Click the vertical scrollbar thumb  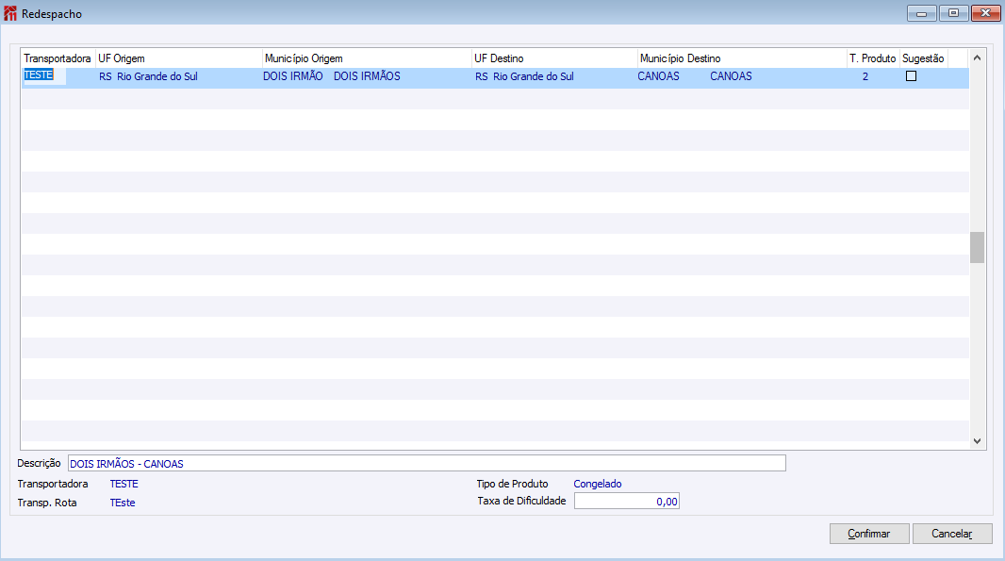point(977,247)
